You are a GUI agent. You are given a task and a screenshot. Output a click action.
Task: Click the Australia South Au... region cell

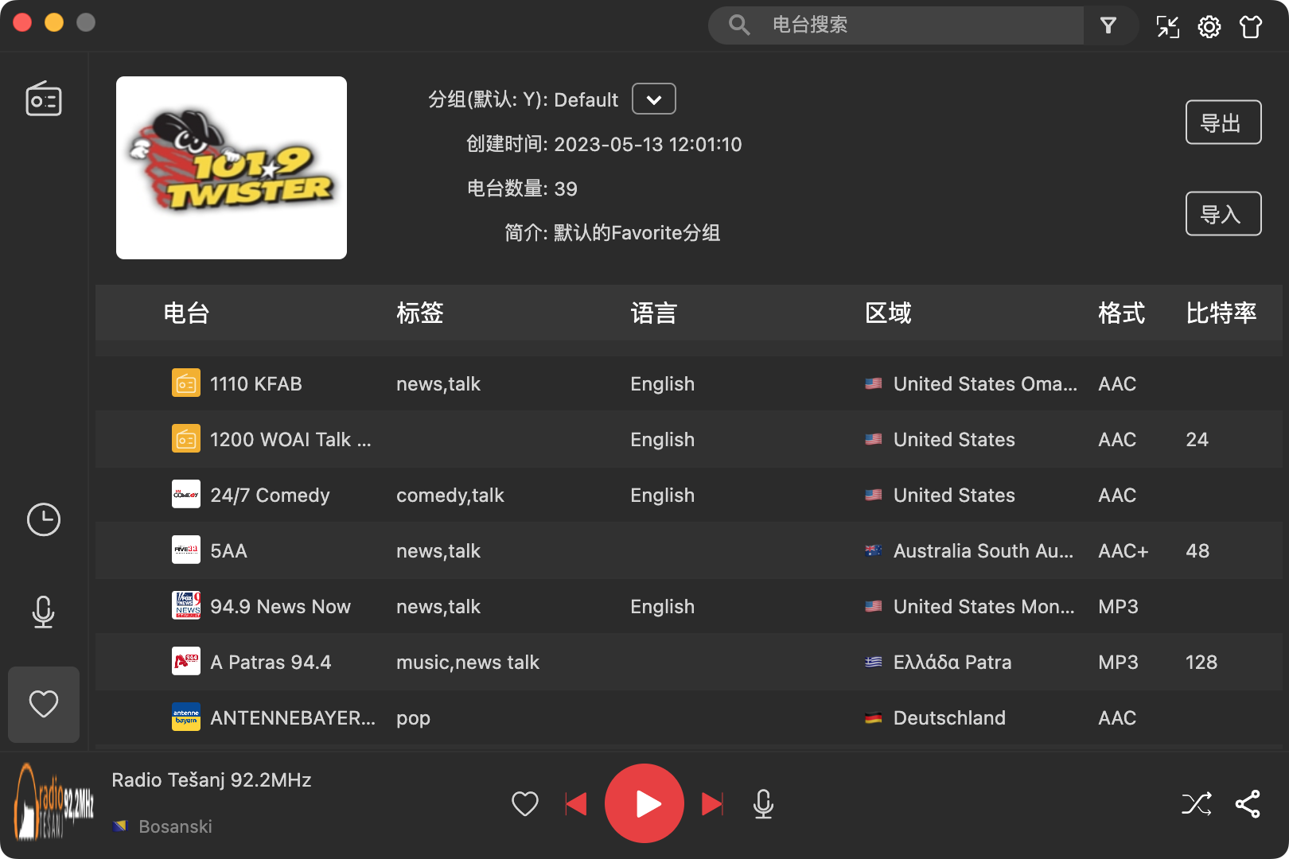[983, 551]
